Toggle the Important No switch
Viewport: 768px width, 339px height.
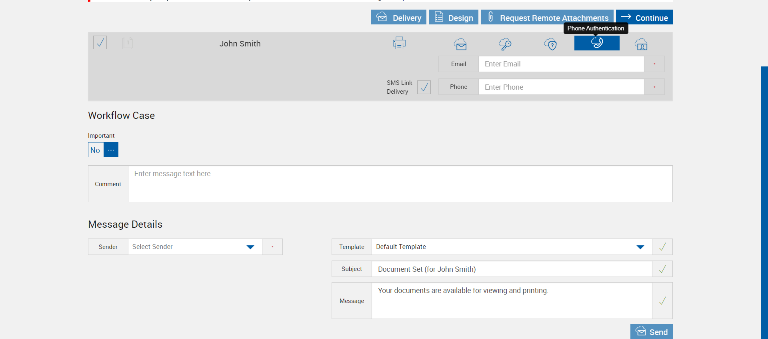[x=96, y=150]
